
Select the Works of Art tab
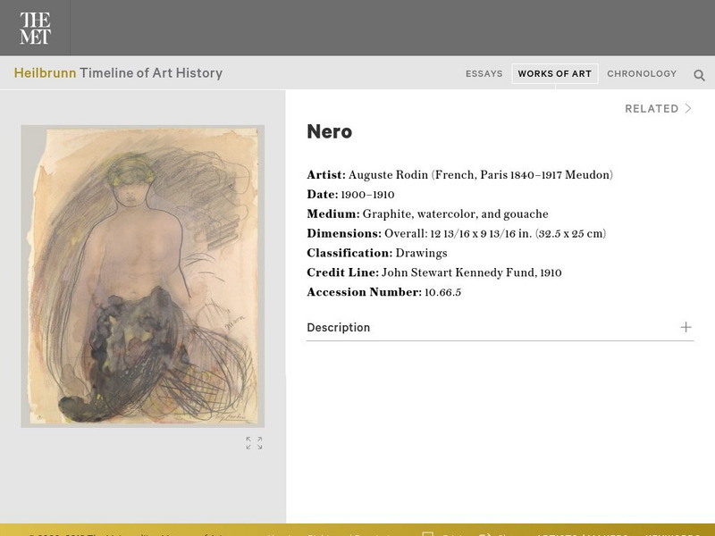[554, 74]
